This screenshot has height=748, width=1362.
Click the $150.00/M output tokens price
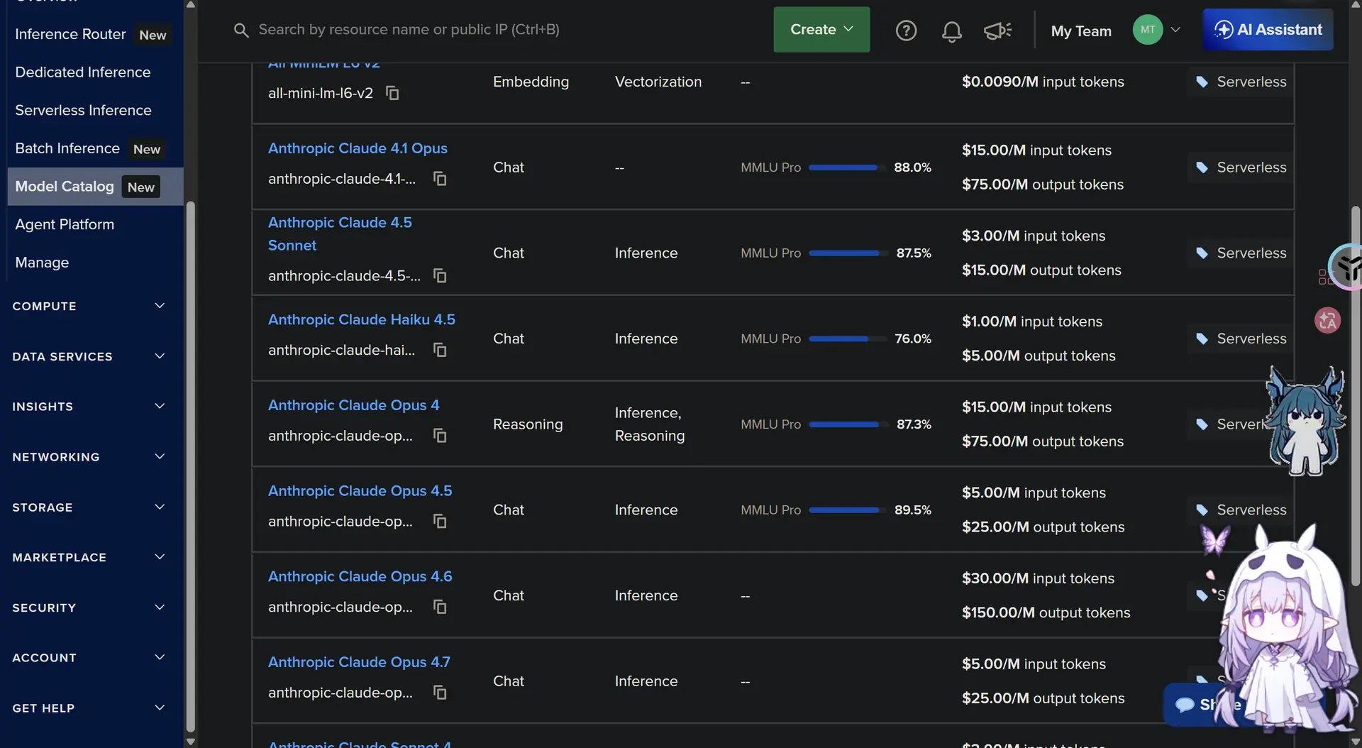point(1046,613)
